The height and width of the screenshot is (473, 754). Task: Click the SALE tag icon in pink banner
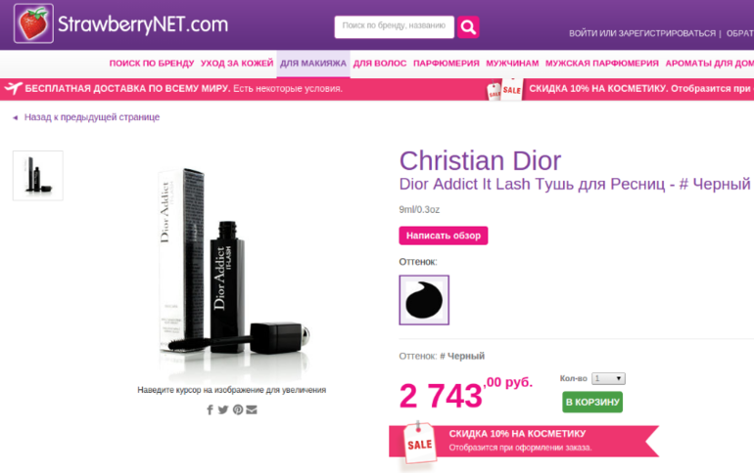point(504,90)
